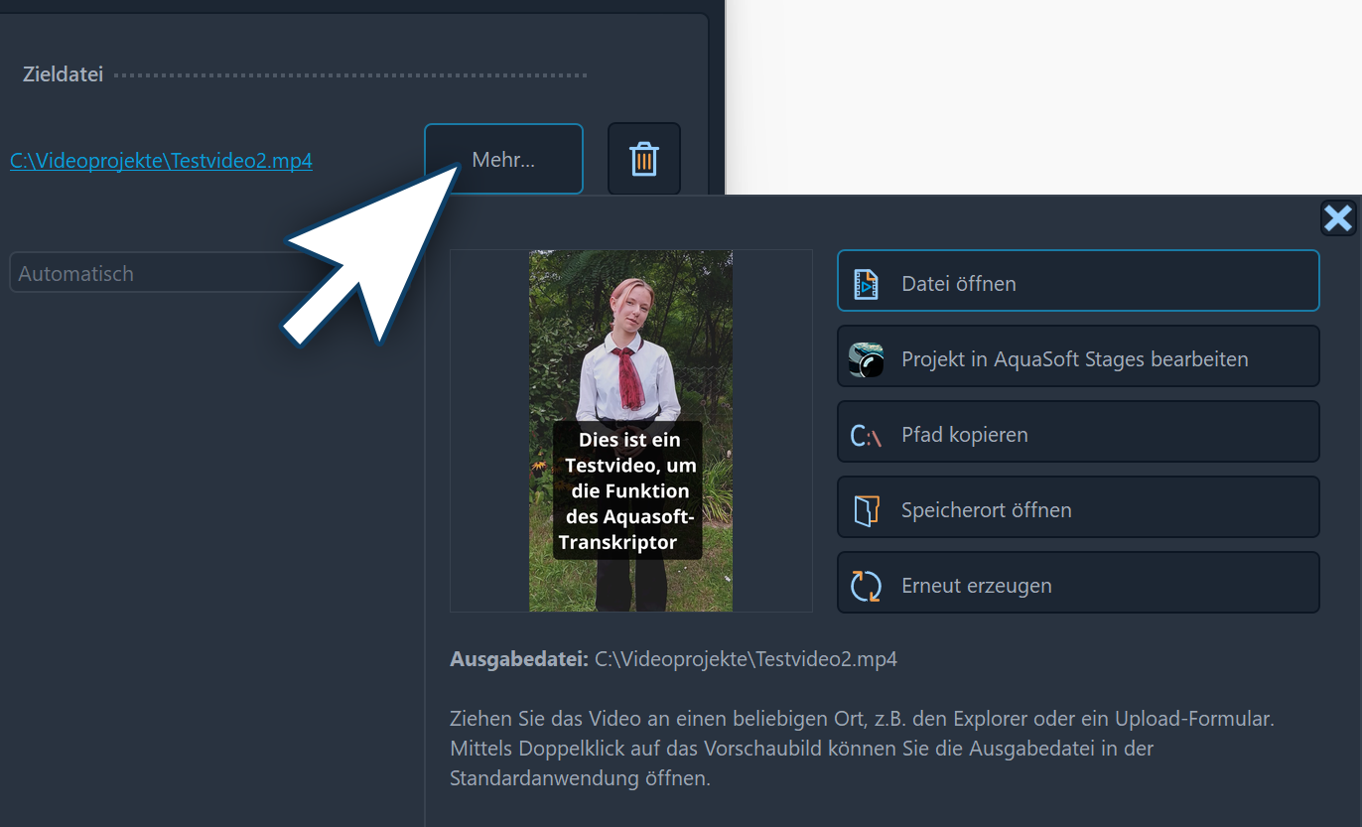The image size is (1362, 827).
Task: Delete the target file via the trash icon
Action: [643, 158]
